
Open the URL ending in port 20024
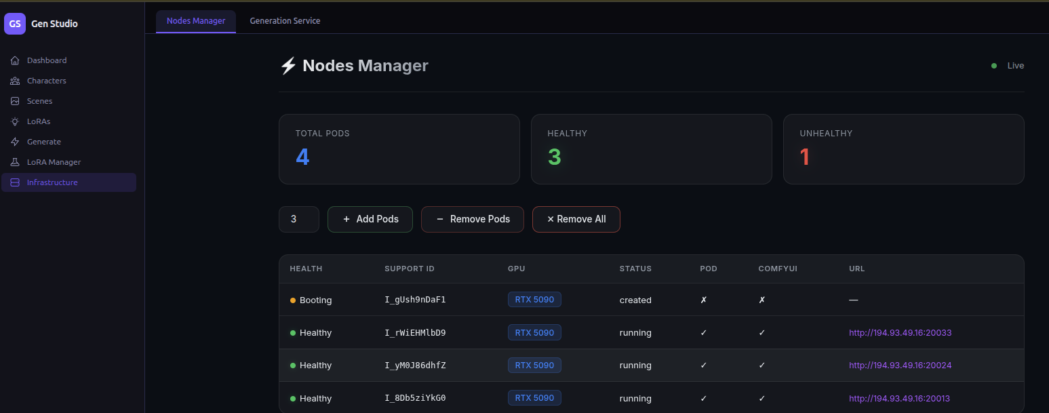900,366
